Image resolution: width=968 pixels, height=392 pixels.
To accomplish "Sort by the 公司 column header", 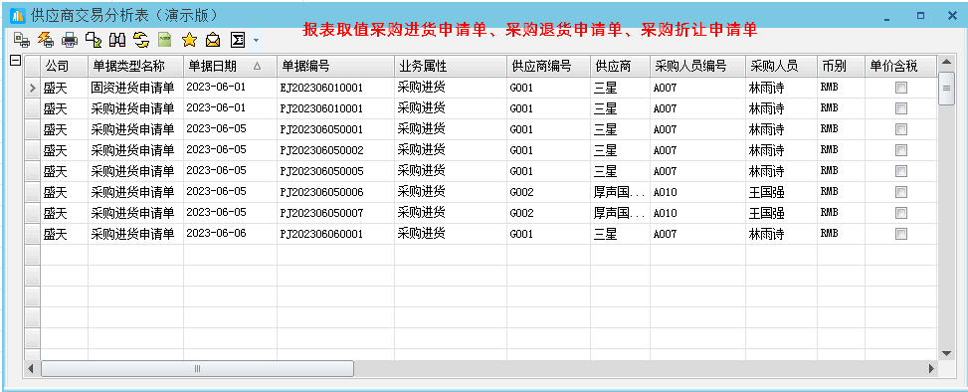I will (65, 66).
